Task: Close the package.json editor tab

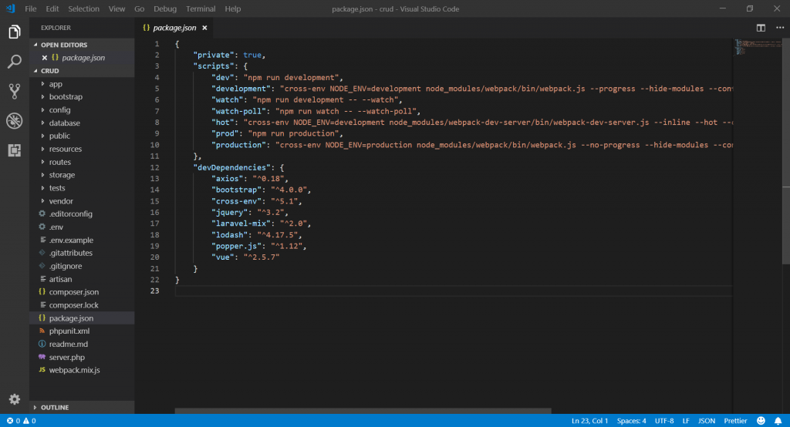Action: click(204, 28)
